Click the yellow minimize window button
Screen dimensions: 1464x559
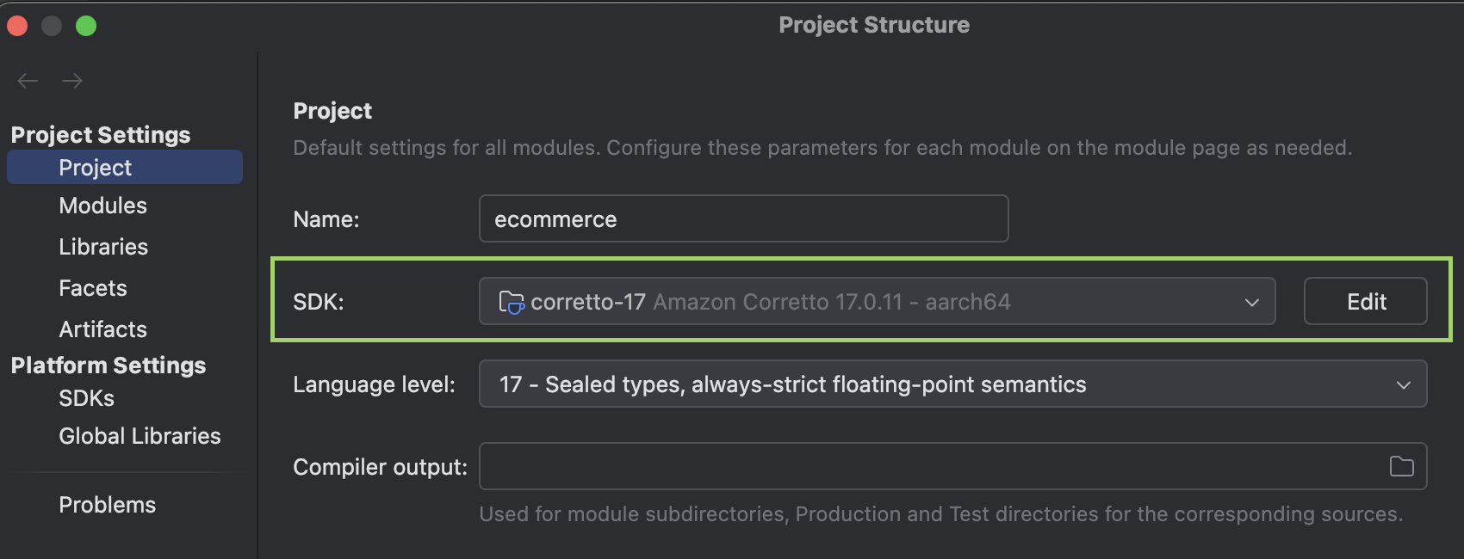coord(52,26)
